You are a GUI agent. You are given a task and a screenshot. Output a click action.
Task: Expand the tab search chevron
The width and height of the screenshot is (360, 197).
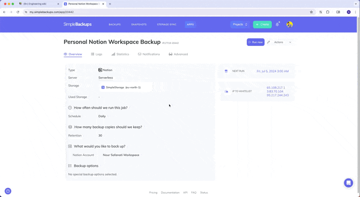pyautogui.click(x=356, y=4)
